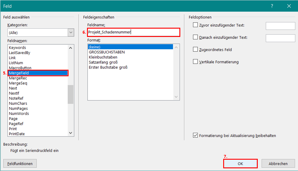Screen dimensions: 298x171
Task: Toggle Zugeordnetes Feld checkbox
Action: 195,49
